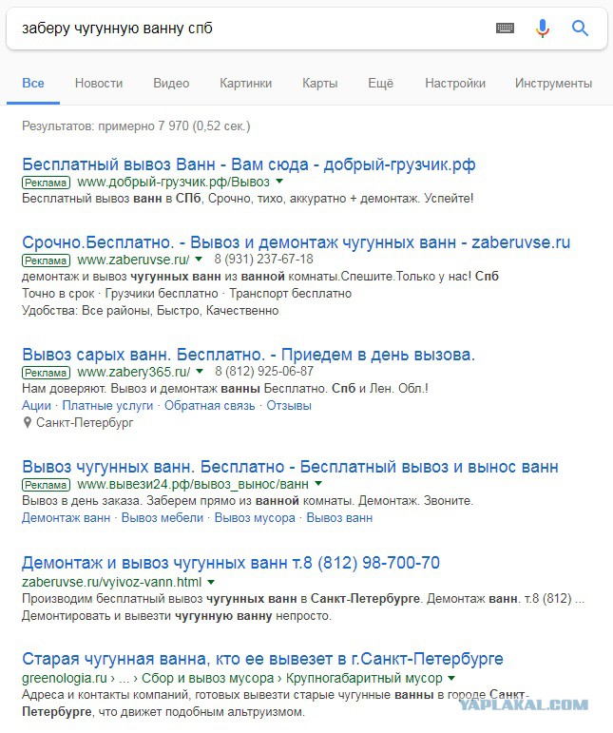Expand arrow after Крупногабаритный мусор breadcrumb
The width and height of the screenshot is (613, 733).
451,678
